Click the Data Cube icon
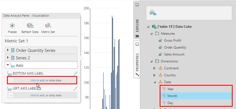This screenshot has height=109, width=236. (x=154, y=27)
